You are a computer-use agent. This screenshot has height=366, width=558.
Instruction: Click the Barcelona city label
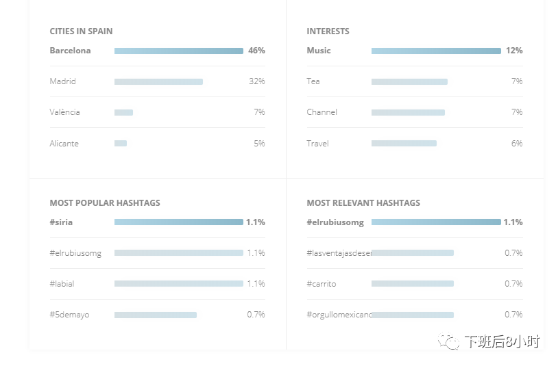tap(70, 51)
